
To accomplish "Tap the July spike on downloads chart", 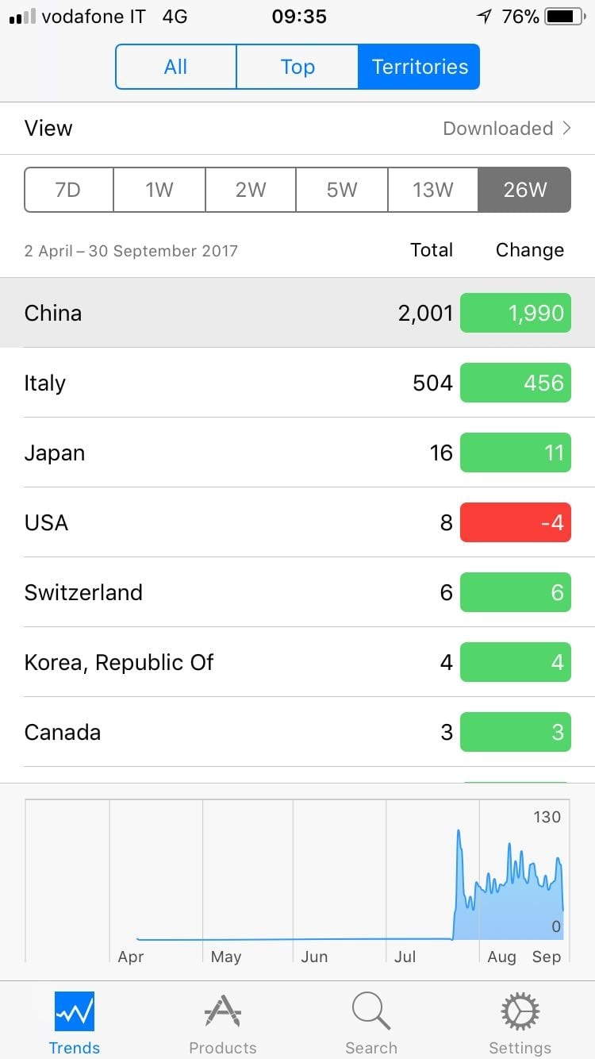I will pos(459,841).
